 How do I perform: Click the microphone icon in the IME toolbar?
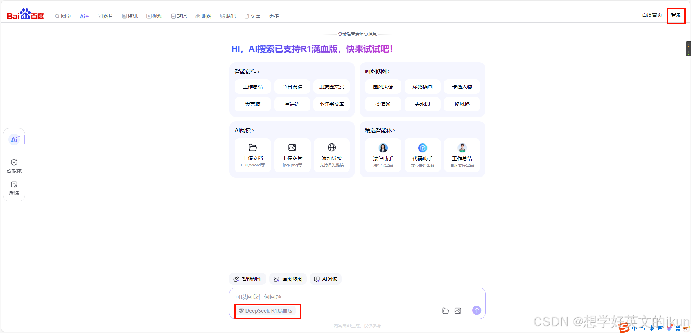coord(652,328)
